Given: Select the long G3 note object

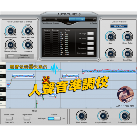Looking at the screenshot, I should pyautogui.click(x=109, y=71).
